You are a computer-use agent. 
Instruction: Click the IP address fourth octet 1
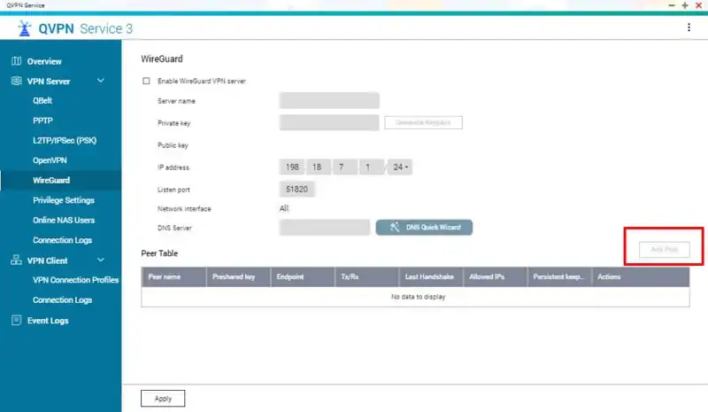pos(372,167)
